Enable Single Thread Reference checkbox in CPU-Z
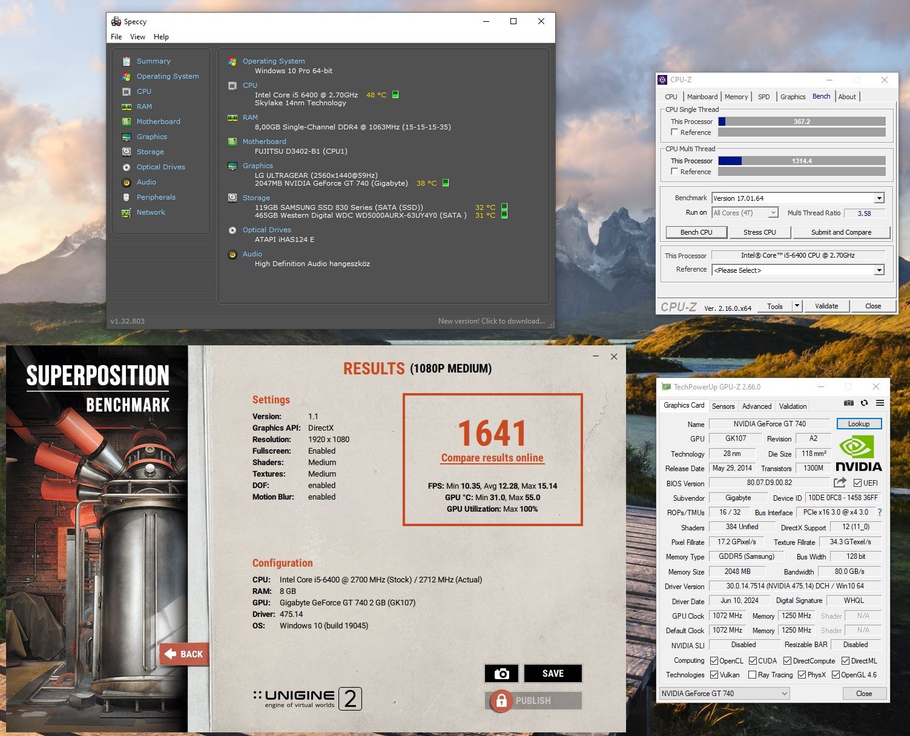 (x=674, y=132)
